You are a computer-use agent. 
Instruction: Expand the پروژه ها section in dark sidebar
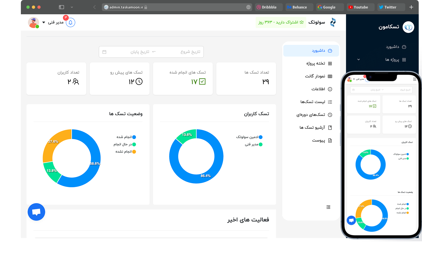pyautogui.click(x=358, y=59)
